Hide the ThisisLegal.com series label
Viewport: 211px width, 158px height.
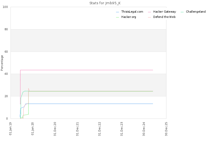point(132,12)
